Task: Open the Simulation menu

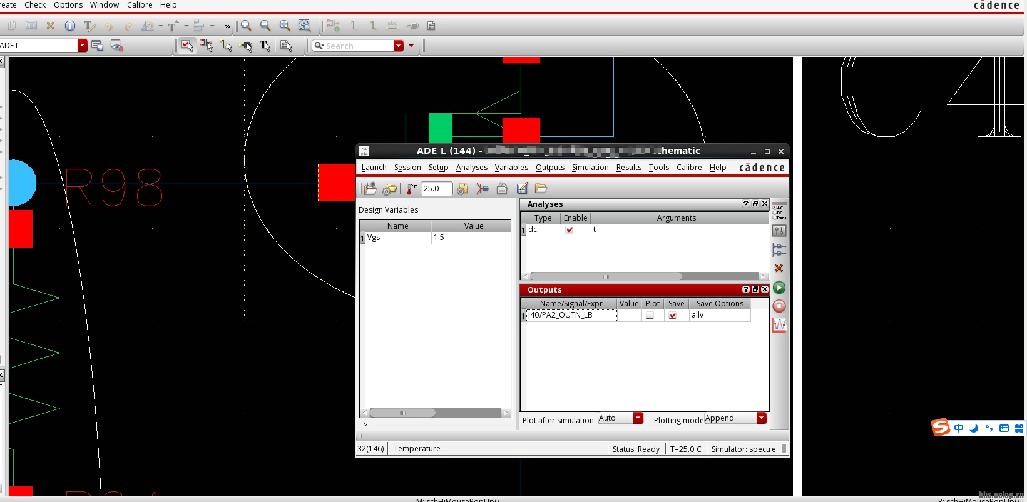Action: click(x=590, y=168)
